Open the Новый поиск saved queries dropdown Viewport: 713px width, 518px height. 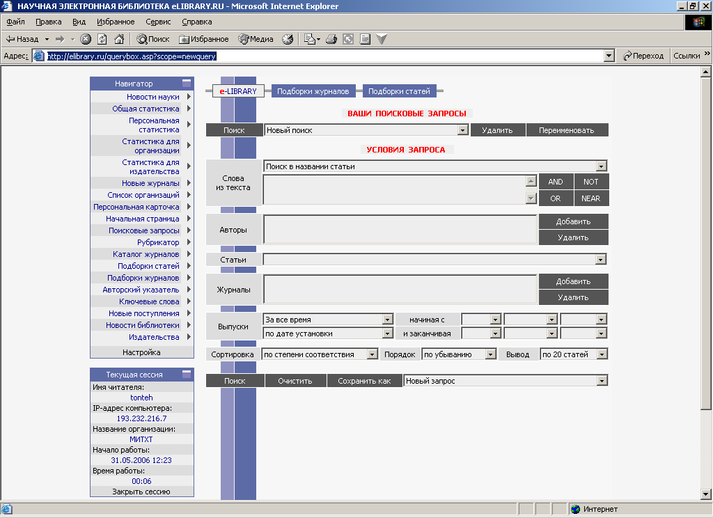coord(462,130)
